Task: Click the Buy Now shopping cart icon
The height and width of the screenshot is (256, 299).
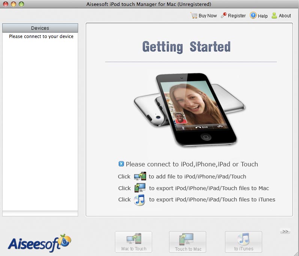Action: [x=194, y=15]
